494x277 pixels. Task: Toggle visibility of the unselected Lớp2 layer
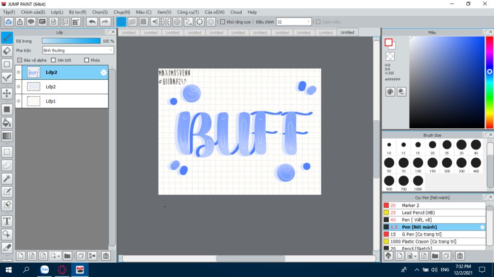pyautogui.click(x=19, y=87)
